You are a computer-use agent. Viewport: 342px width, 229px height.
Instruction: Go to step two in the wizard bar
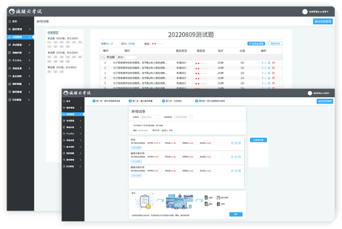click(141, 101)
